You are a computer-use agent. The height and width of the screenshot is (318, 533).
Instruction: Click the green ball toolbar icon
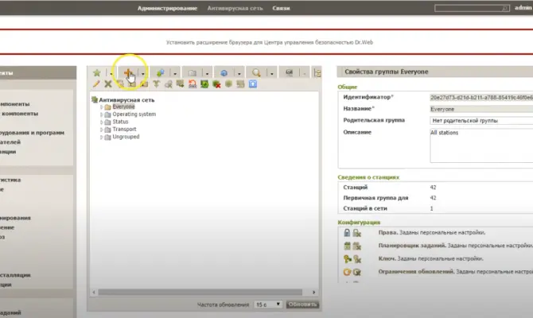click(228, 84)
